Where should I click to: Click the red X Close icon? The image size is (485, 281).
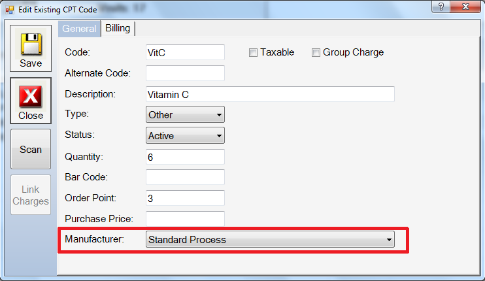point(30,97)
